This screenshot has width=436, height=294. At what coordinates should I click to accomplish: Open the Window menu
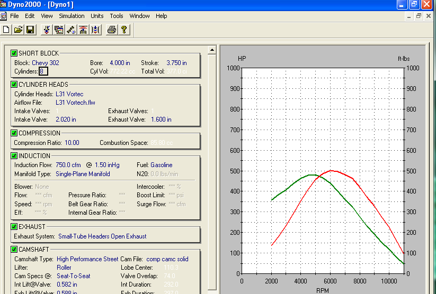click(x=139, y=16)
